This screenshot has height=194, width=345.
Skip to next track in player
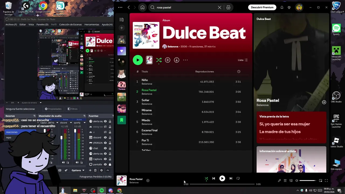[231, 178]
